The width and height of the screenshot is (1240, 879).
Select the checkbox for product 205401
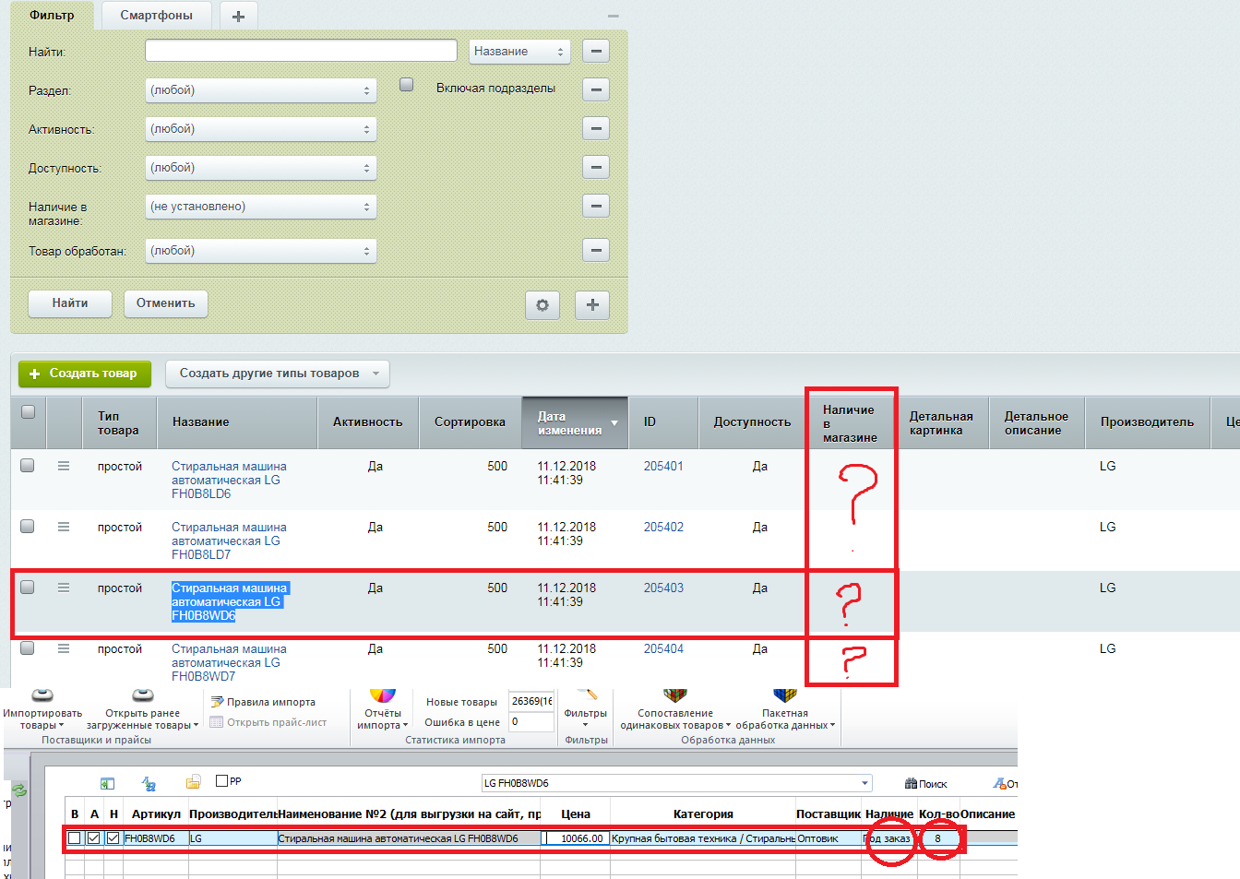pos(28,466)
